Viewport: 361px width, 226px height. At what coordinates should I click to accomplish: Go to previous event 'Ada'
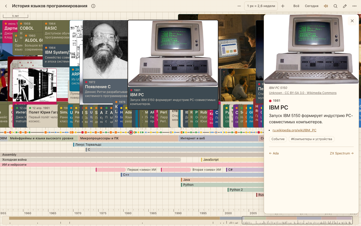tap(274, 153)
